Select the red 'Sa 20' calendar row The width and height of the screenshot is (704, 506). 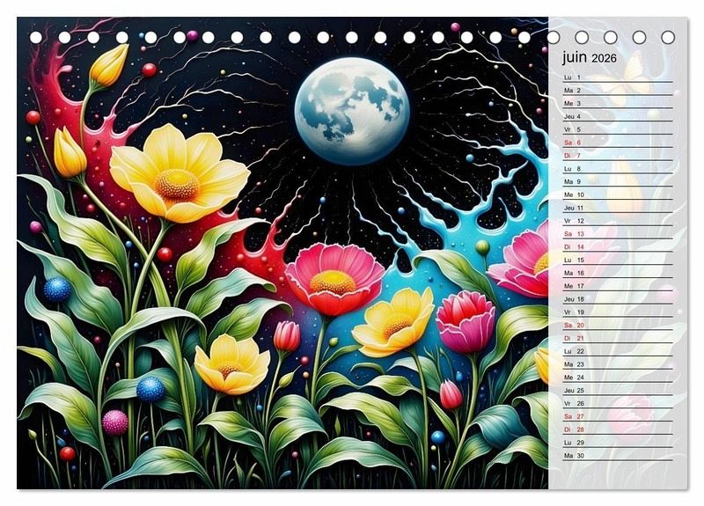pos(619,325)
